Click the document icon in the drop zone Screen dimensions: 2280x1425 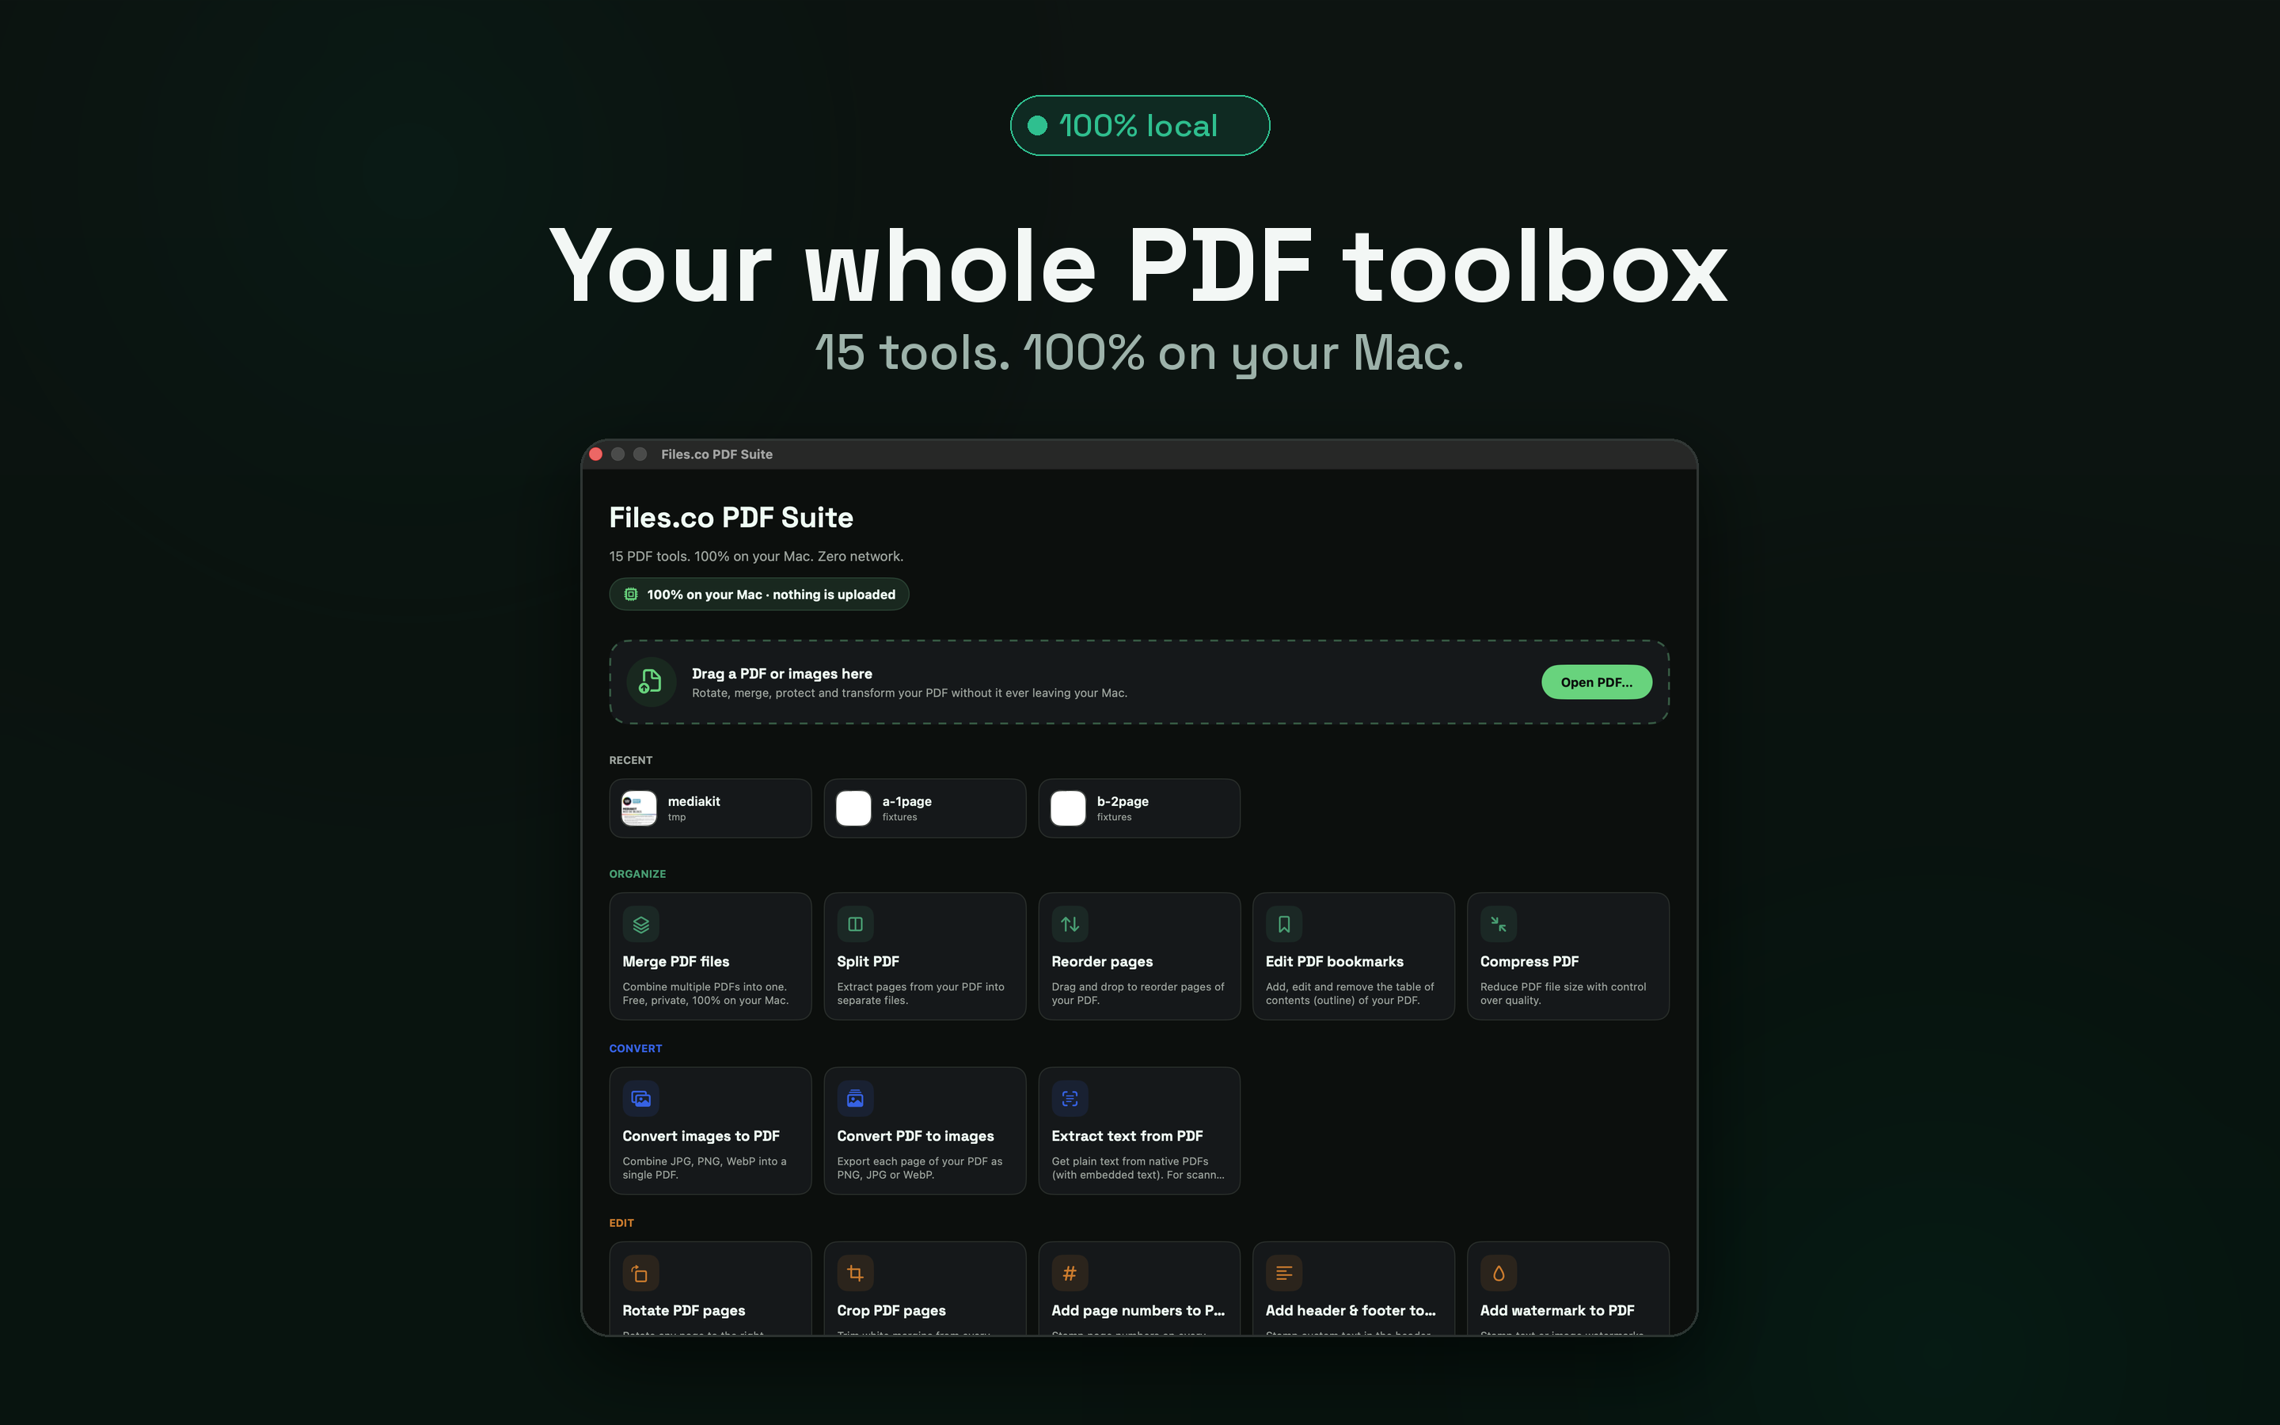(651, 682)
